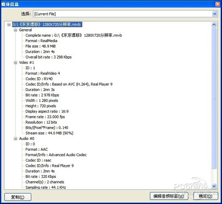Select 'Codec ID : raac' row
222x204 pixels.
38,160
